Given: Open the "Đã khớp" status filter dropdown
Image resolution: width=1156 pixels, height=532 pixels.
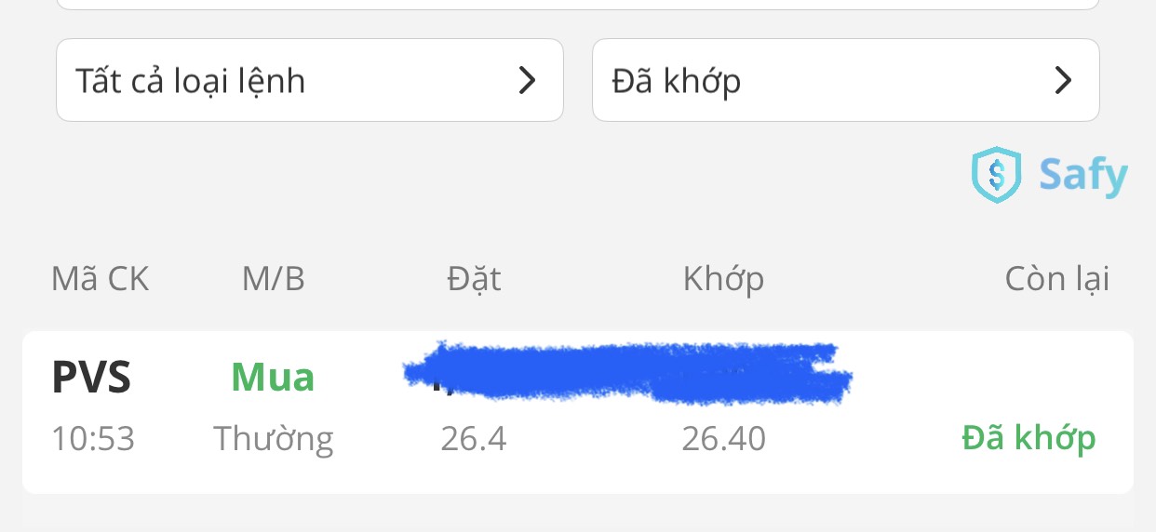Looking at the screenshot, I should [x=845, y=81].
